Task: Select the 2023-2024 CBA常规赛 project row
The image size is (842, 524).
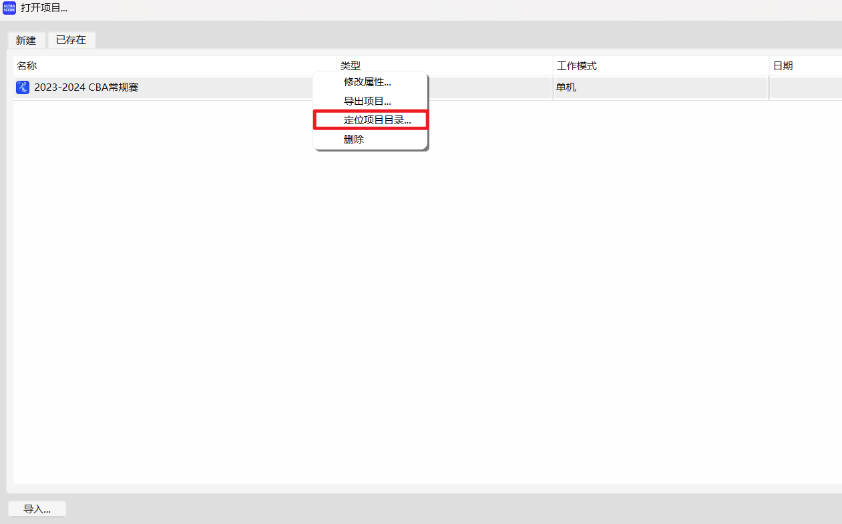Action: pyautogui.click(x=167, y=87)
